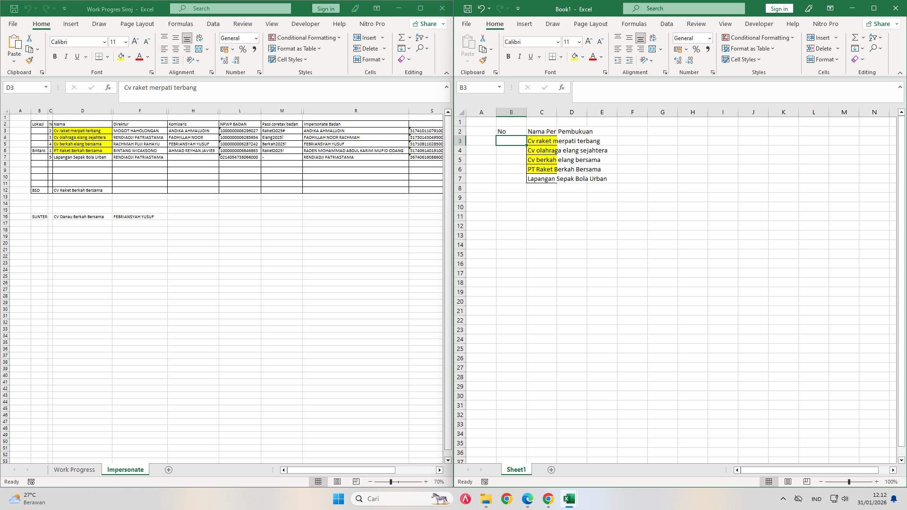Apply Percent Style number format

point(243,49)
